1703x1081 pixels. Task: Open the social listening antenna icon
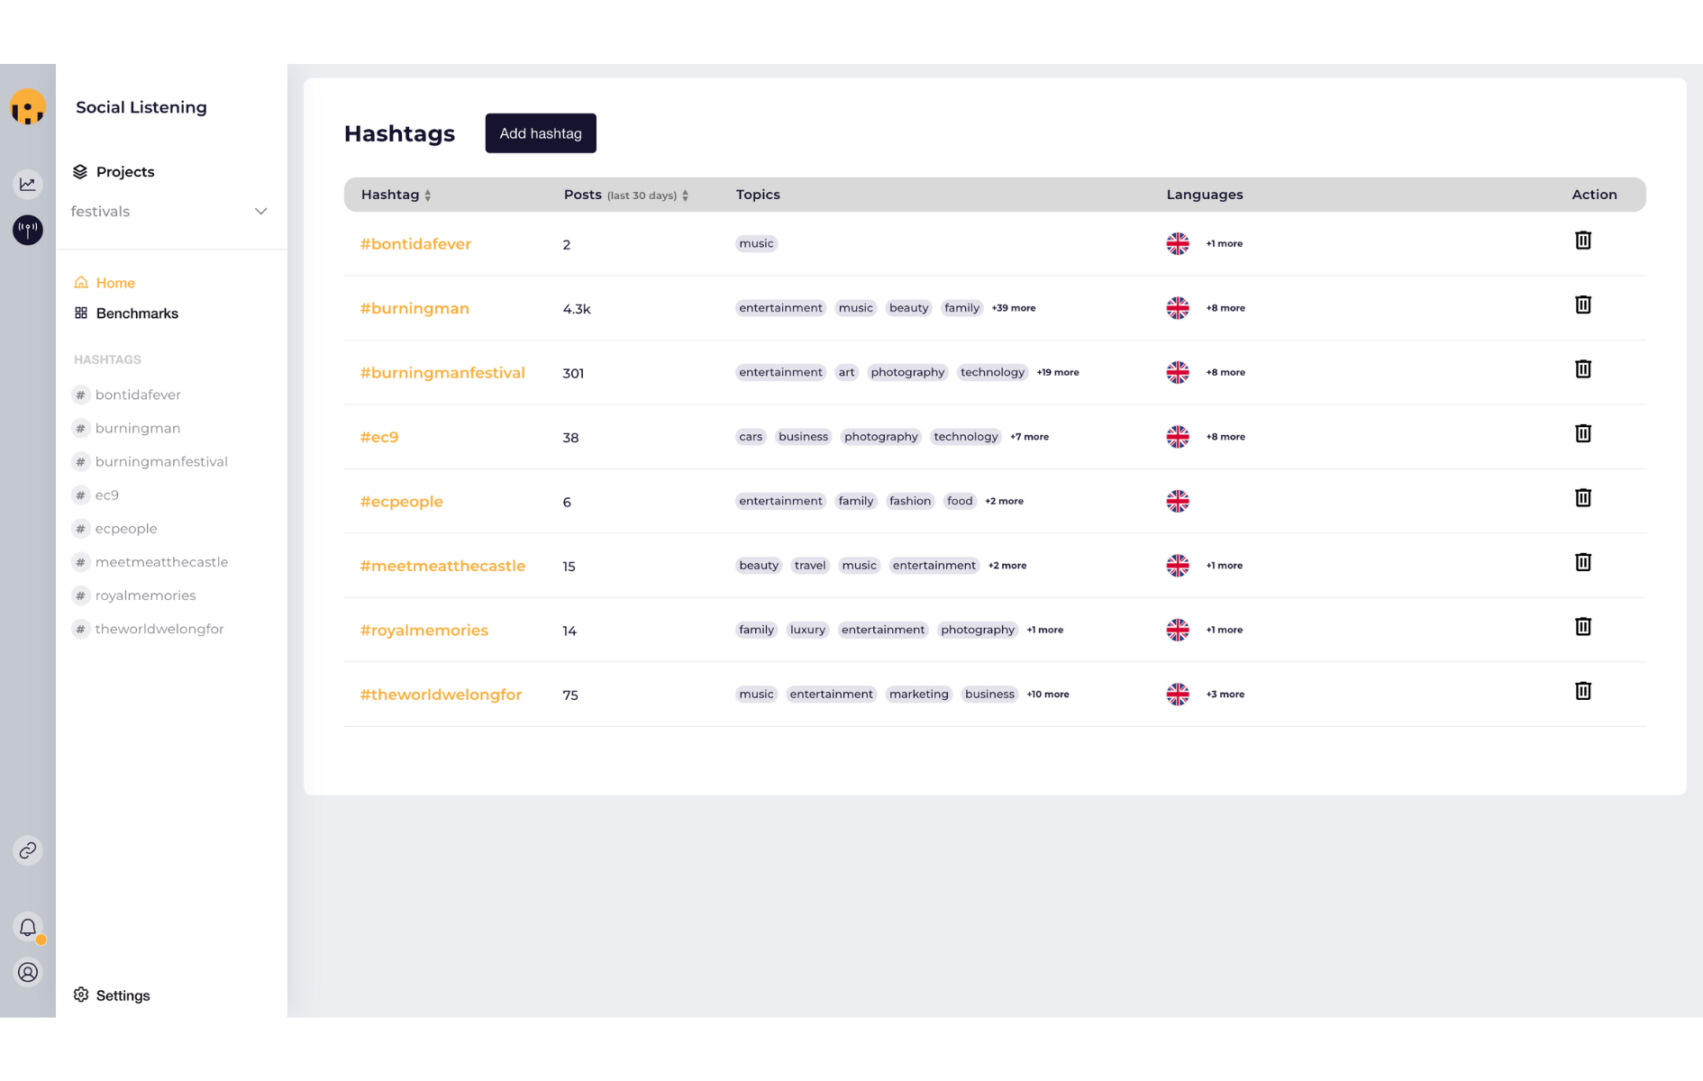point(28,230)
